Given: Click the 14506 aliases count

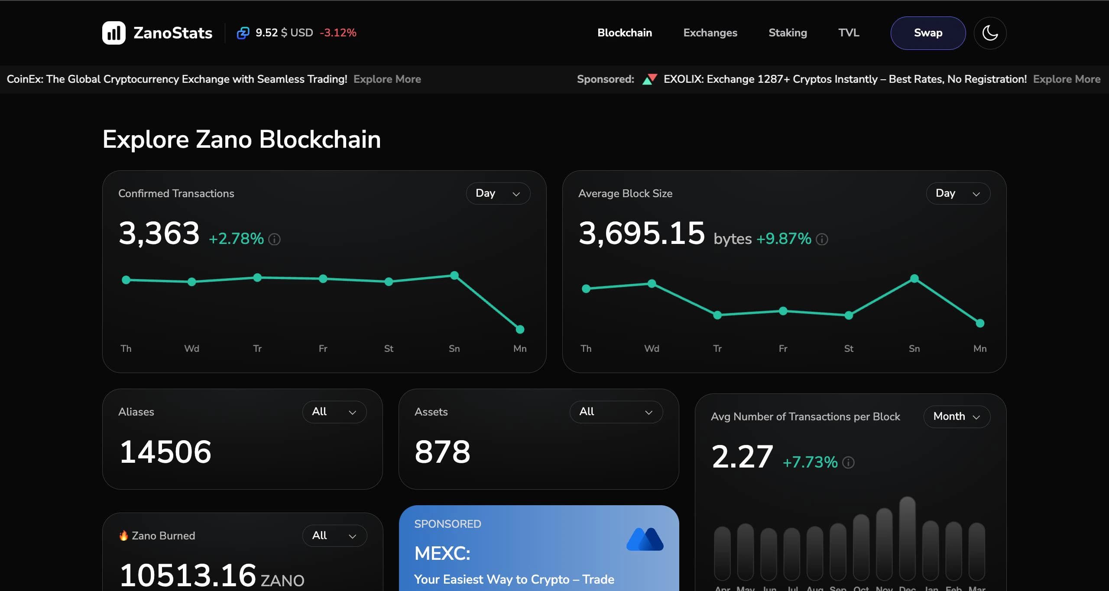Looking at the screenshot, I should (x=165, y=452).
